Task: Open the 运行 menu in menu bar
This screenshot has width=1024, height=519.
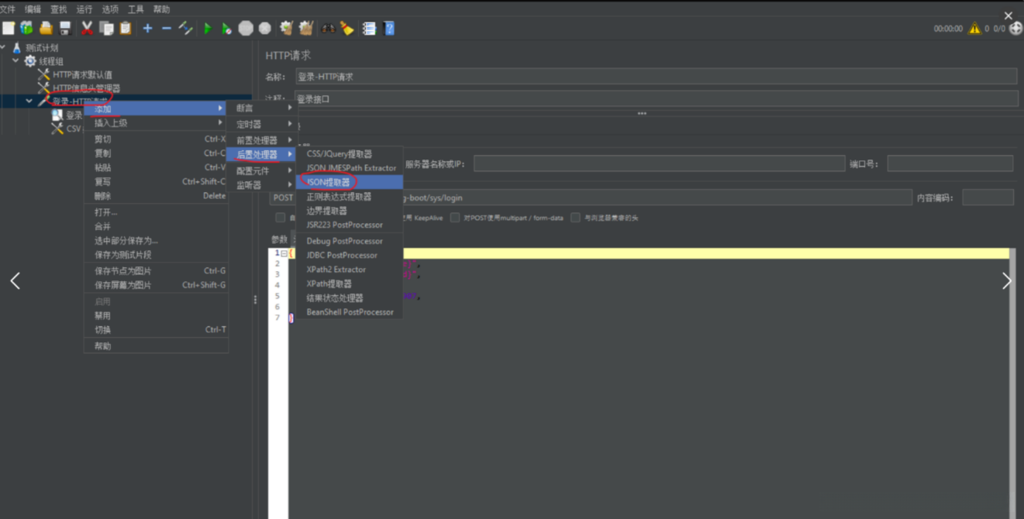Action: pos(84,9)
